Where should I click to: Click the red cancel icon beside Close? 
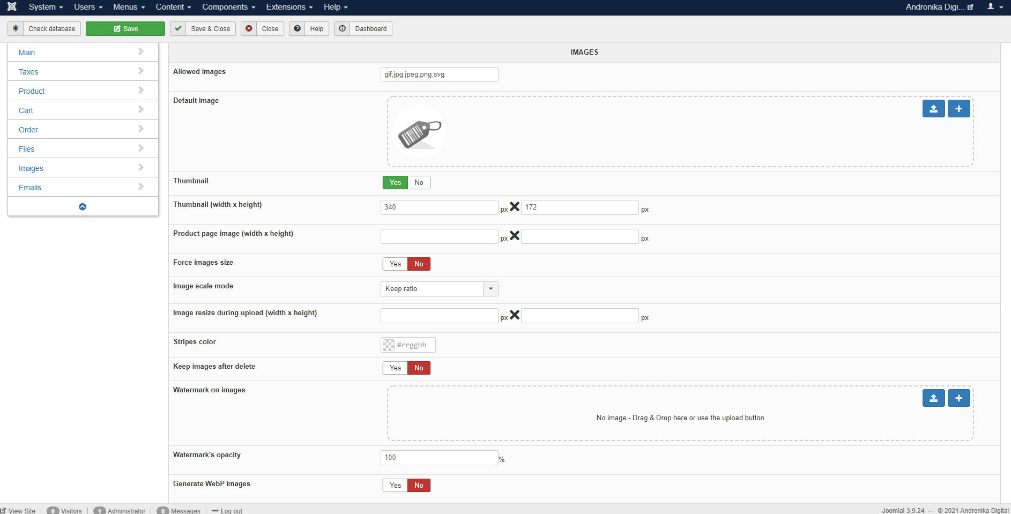click(249, 28)
